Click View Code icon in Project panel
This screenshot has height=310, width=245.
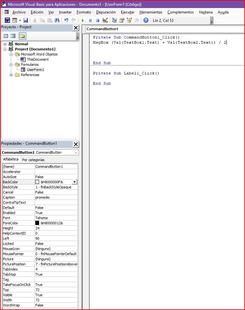(6, 36)
